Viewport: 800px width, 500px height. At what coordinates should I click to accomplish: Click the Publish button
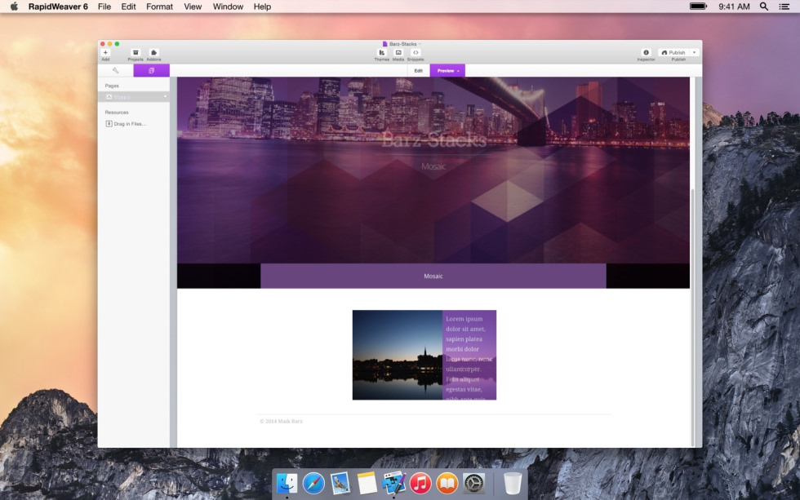(673, 52)
